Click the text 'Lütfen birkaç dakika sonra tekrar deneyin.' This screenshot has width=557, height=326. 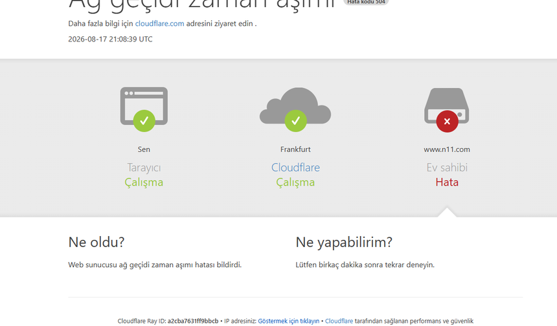[365, 265]
